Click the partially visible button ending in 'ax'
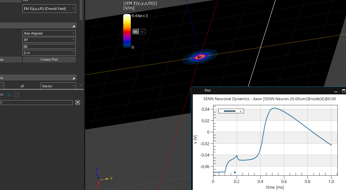 [11, 59]
